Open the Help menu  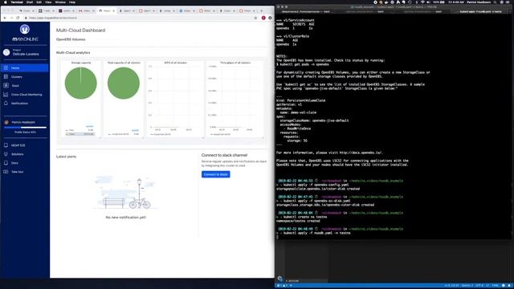72,2
